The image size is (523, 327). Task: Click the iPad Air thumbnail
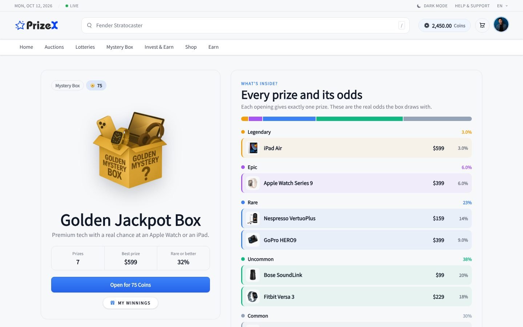pyautogui.click(x=253, y=148)
